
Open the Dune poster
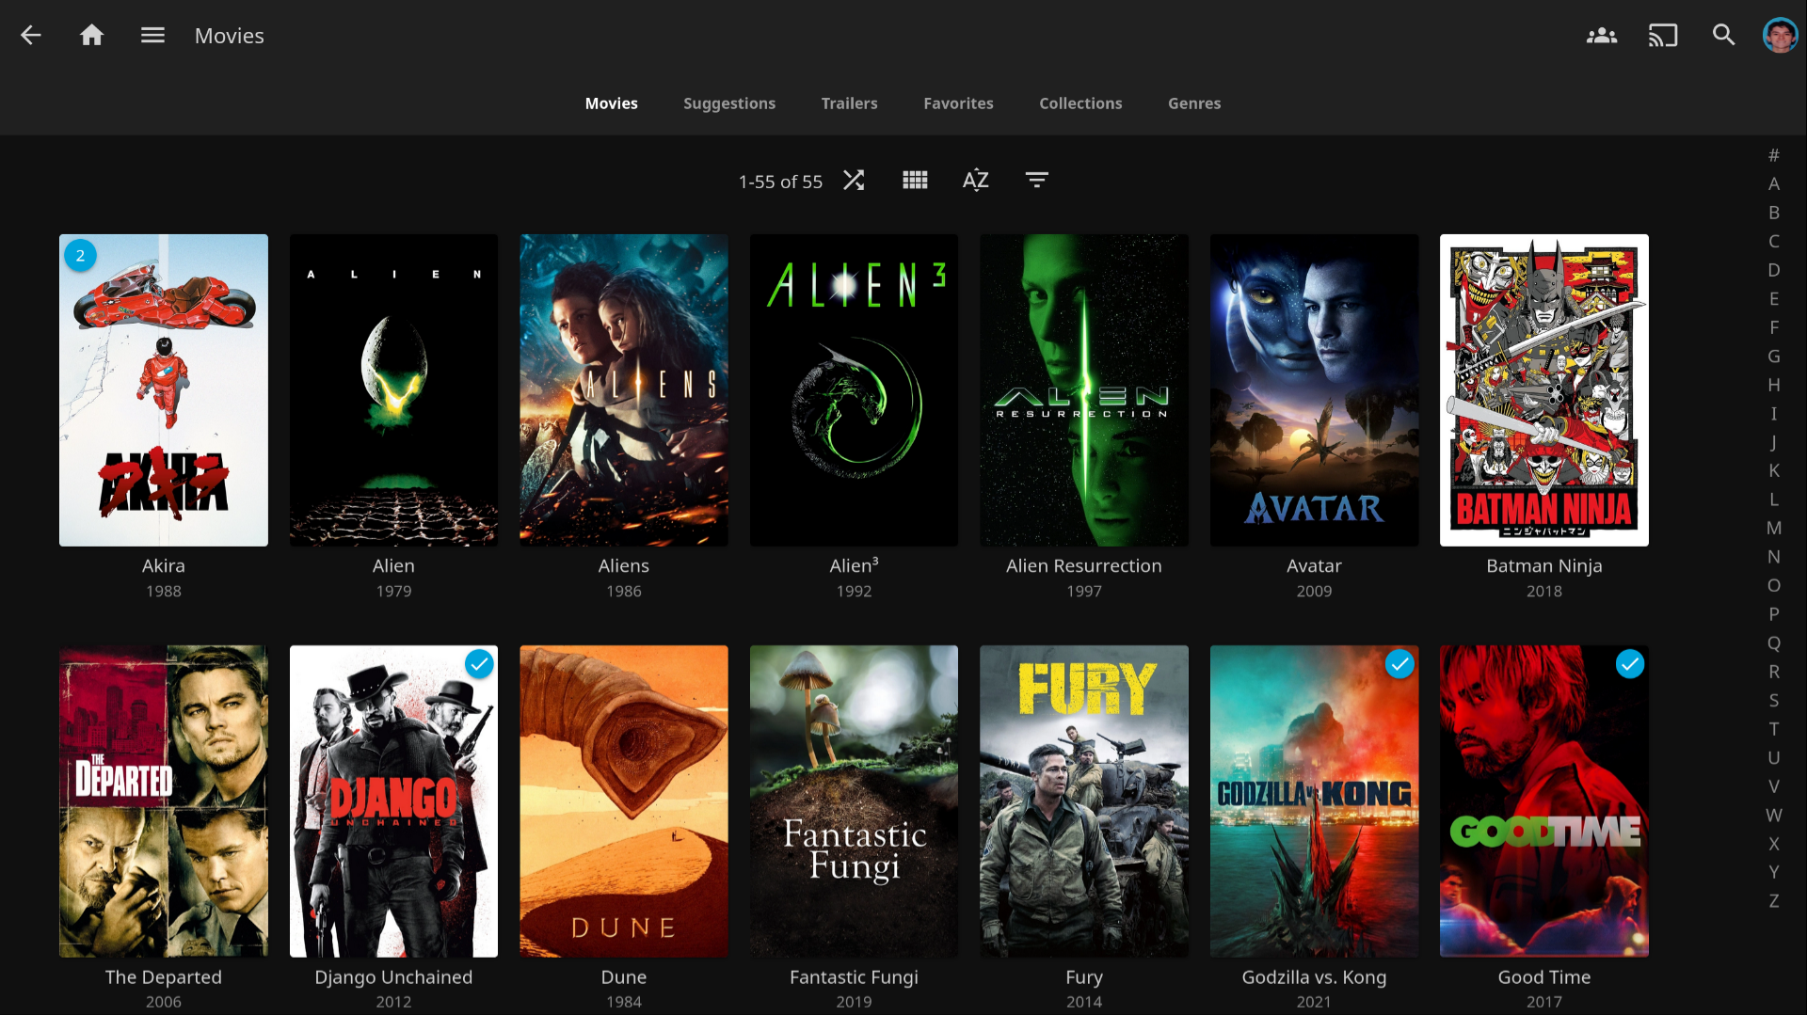(x=624, y=801)
